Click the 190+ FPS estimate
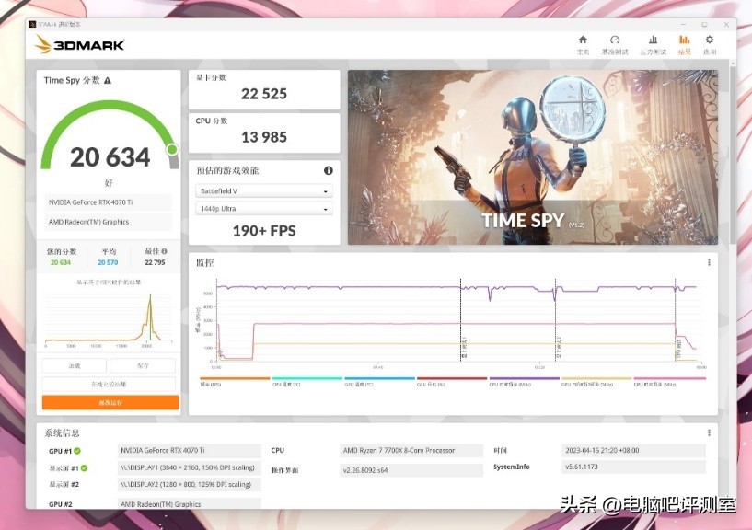This screenshot has height=530, width=752. (x=264, y=231)
